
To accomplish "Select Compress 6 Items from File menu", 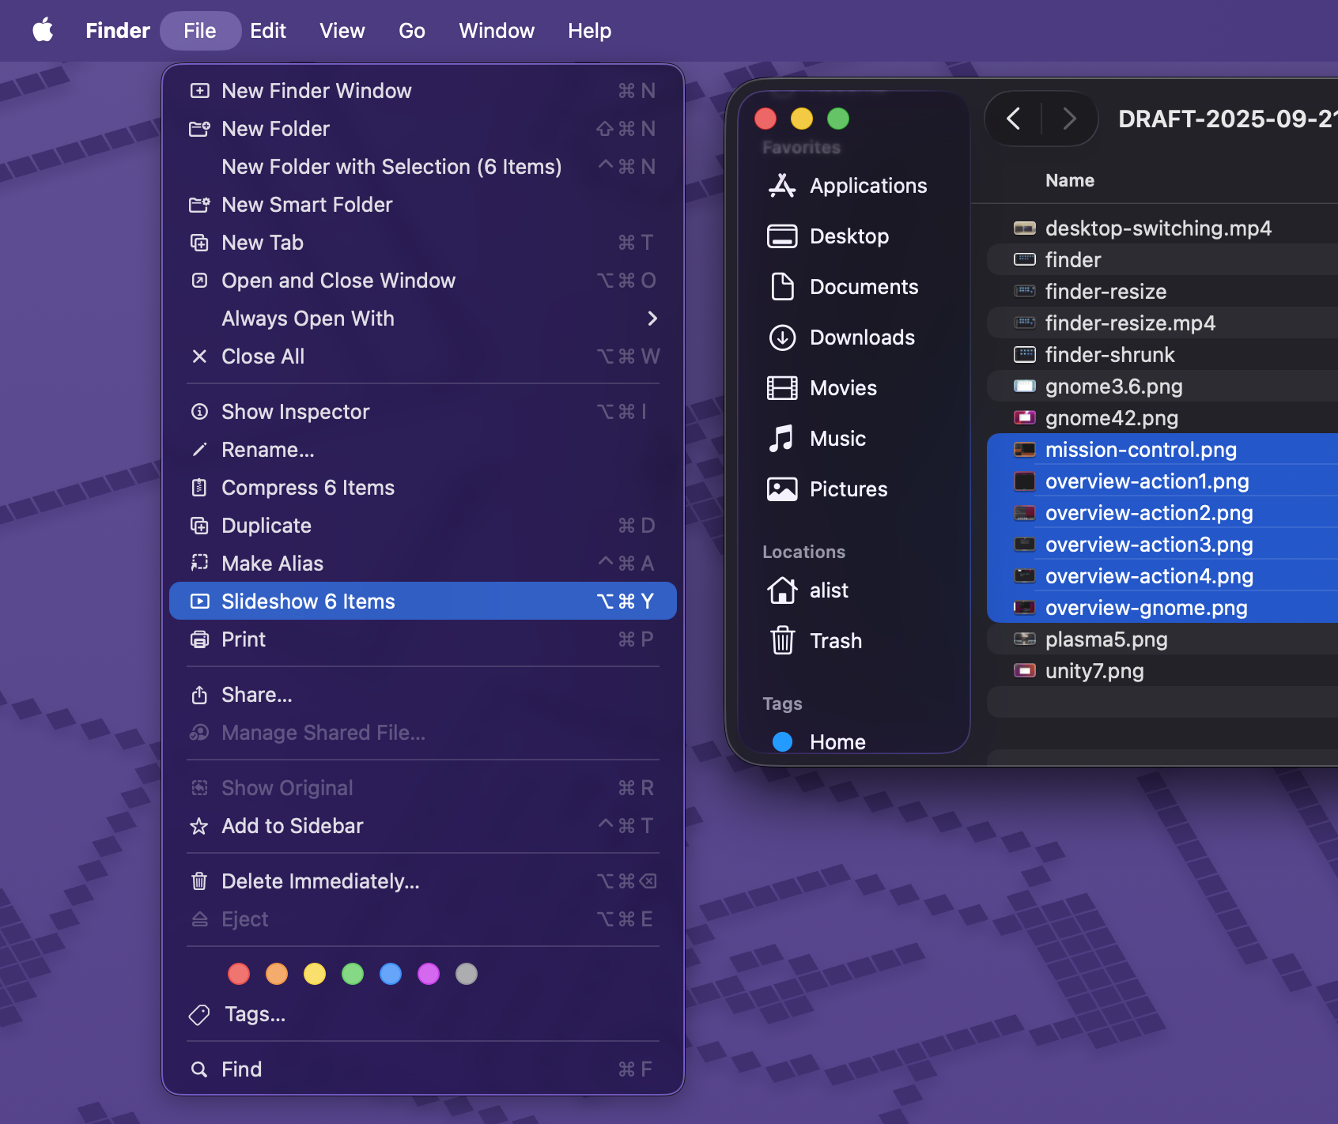I will point(308,488).
